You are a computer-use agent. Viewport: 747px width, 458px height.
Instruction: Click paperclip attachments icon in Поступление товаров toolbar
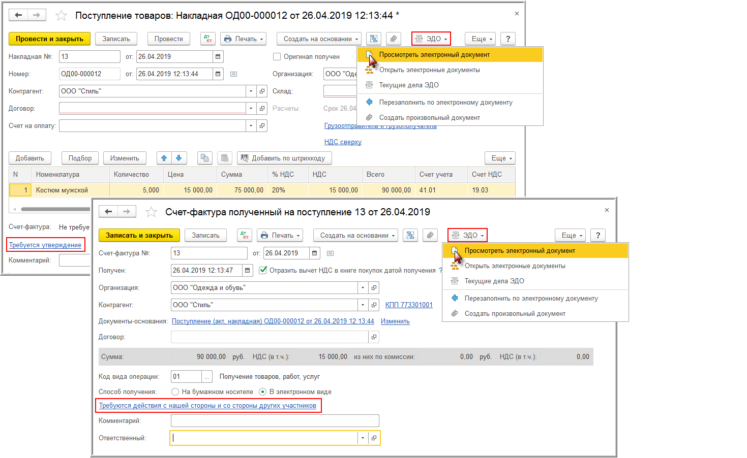(394, 39)
